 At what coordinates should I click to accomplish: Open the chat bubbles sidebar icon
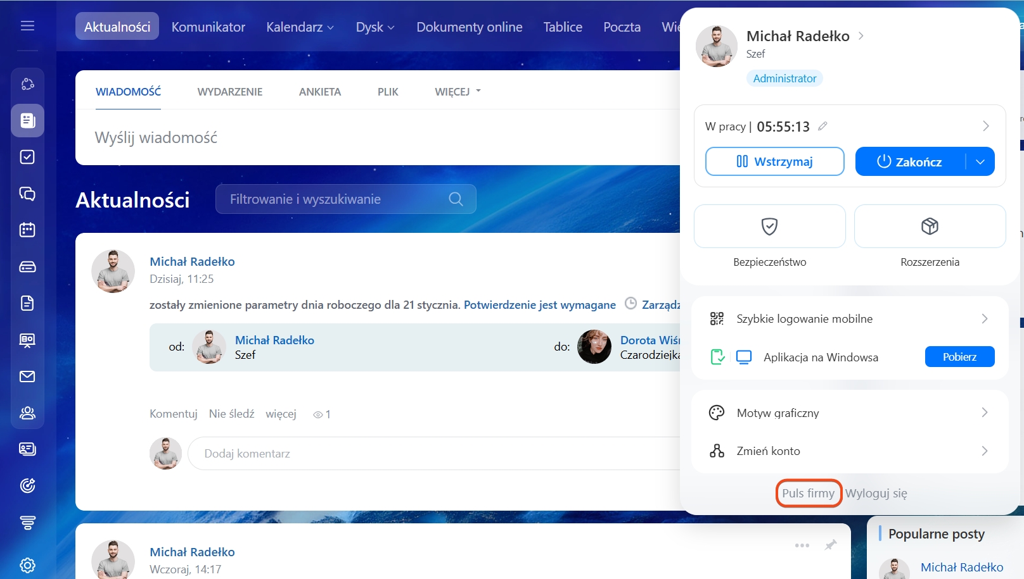click(27, 194)
